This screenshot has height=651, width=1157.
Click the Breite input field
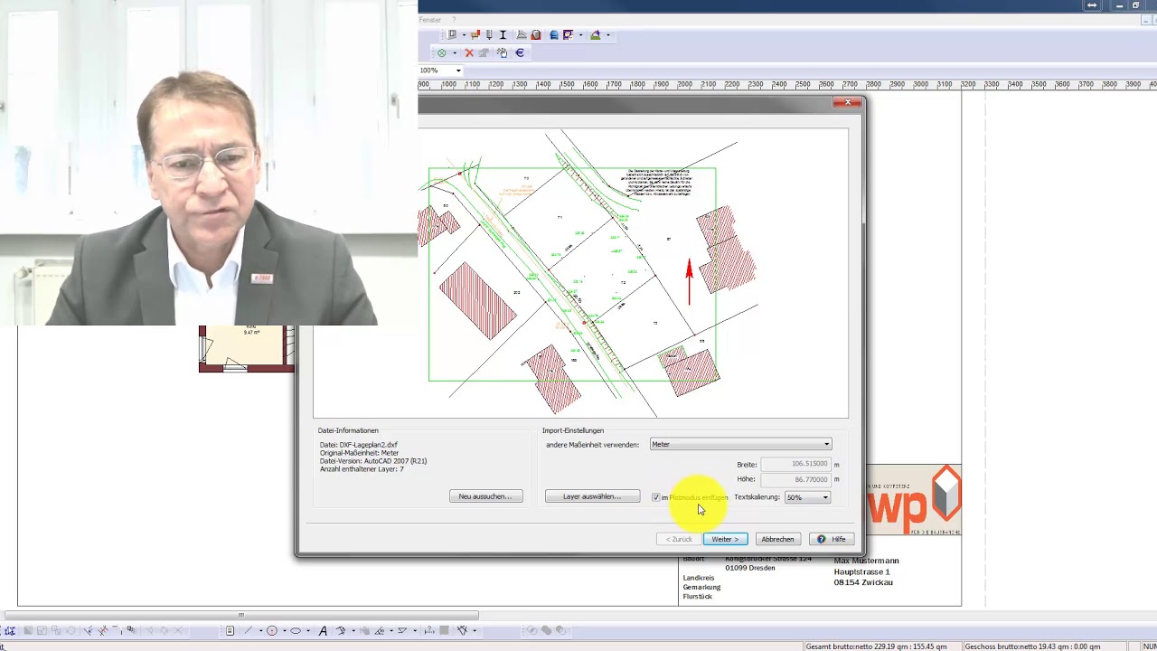click(x=795, y=464)
